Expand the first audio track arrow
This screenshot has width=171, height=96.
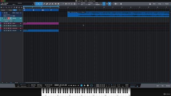[2, 13]
